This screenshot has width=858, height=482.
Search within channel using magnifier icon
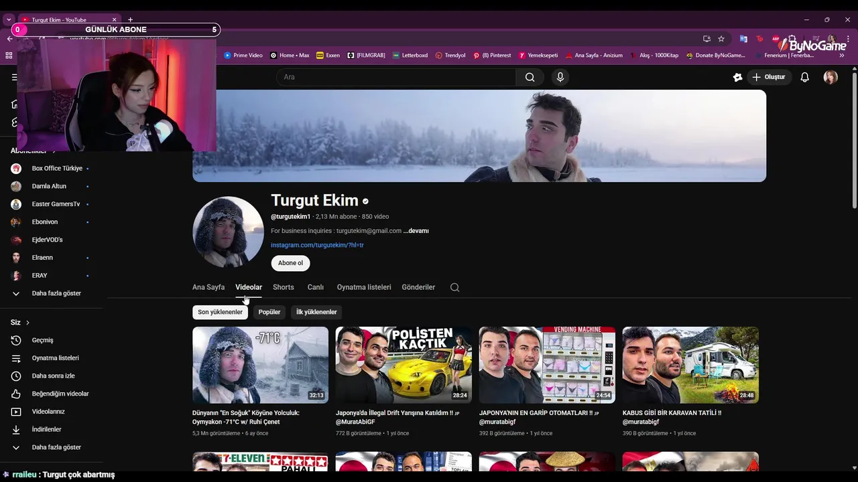coord(454,287)
